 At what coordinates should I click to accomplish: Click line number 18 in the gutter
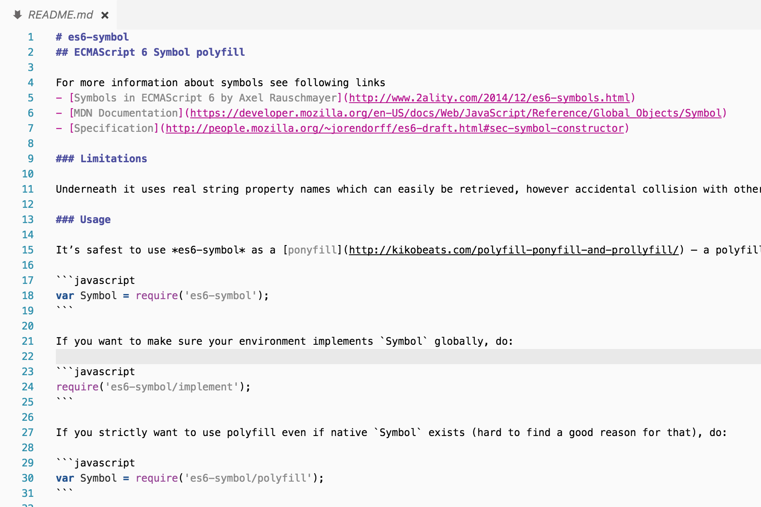(28, 296)
